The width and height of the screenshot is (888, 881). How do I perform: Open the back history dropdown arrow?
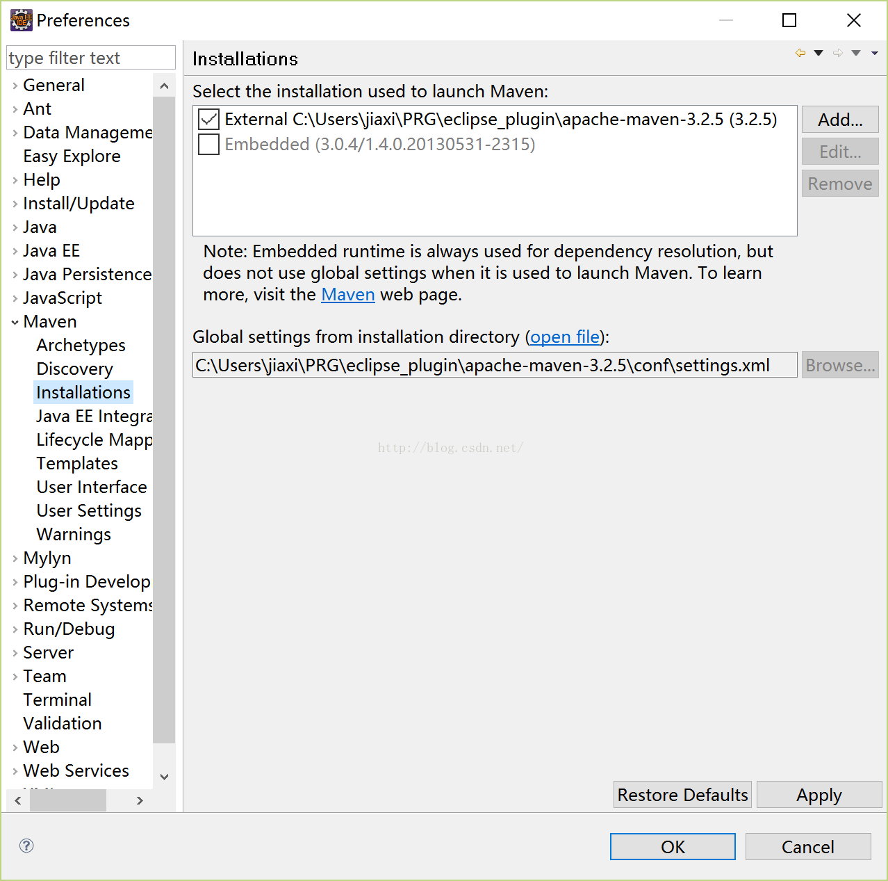819,53
